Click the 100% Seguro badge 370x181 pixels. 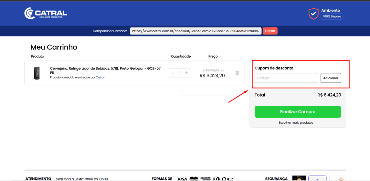tap(332, 16)
